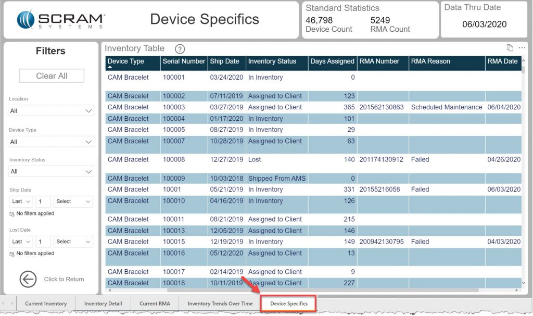
Task: Sort by the Days Assigned column header
Action: [332, 61]
